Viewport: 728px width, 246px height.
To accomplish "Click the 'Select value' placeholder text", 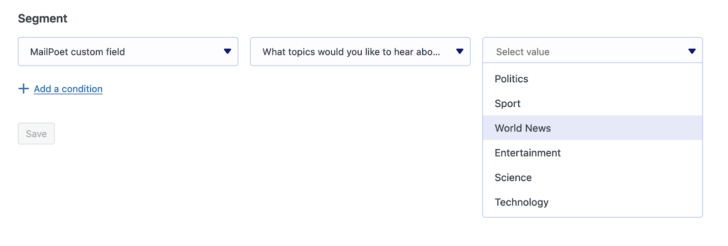I will 523,52.
